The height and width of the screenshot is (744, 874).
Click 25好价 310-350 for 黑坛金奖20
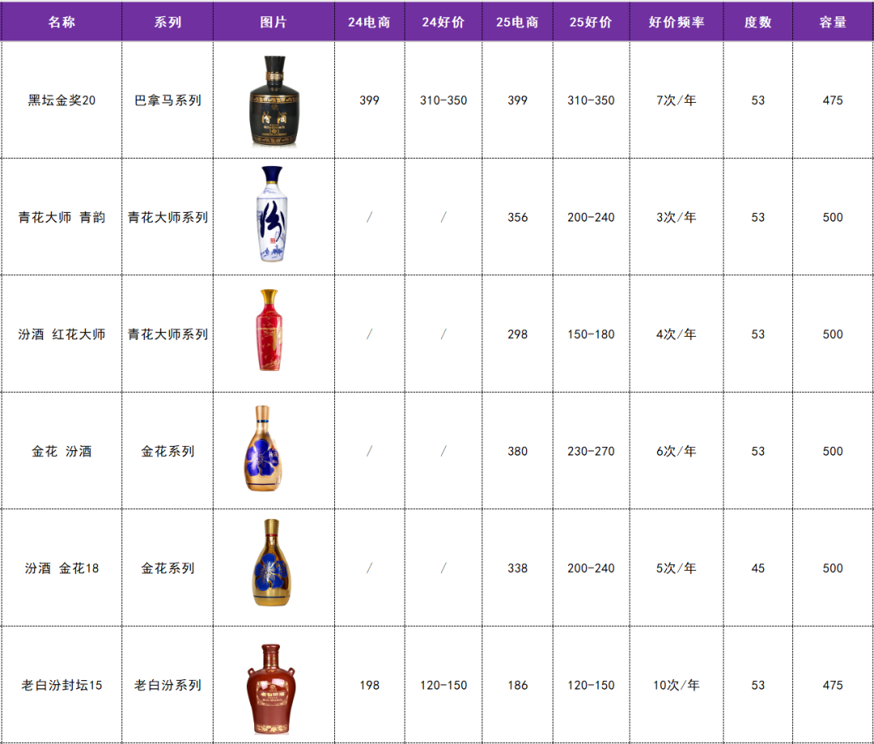591,100
